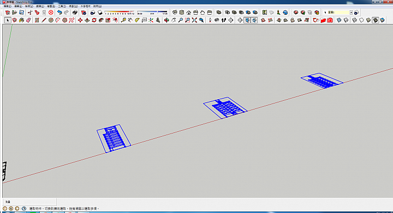Image resolution: width=393 pixels, height=213 pixels.
Task: Activate the Push/Pull tool
Action: pyautogui.click(x=87, y=20)
